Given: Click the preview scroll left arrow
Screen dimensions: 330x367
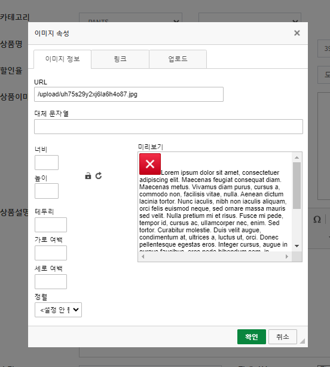Looking at the screenshot, I should pyautogui.click(x=143, y=256).
